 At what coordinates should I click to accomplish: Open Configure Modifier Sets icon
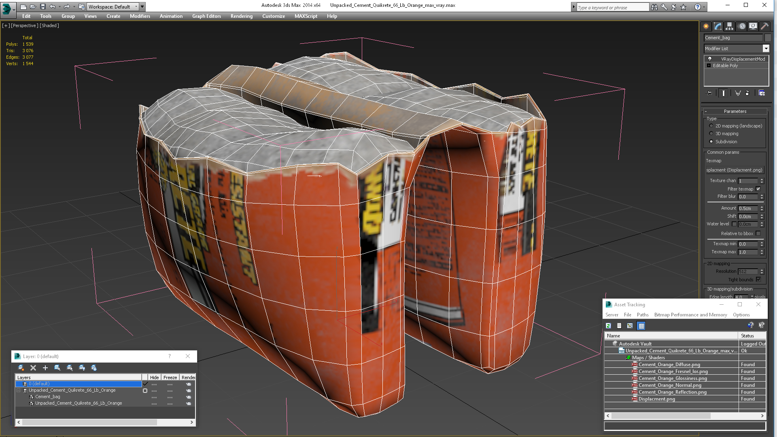(x=762, y=93)
